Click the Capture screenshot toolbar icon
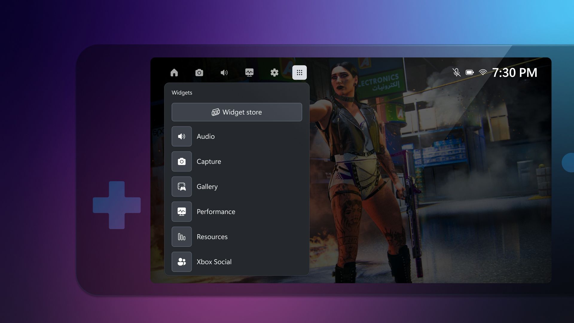Image resolution: width=574 pixels, height=323 pixels. point(199,72)
